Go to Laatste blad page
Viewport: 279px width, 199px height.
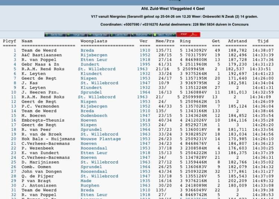pos(120,35)
